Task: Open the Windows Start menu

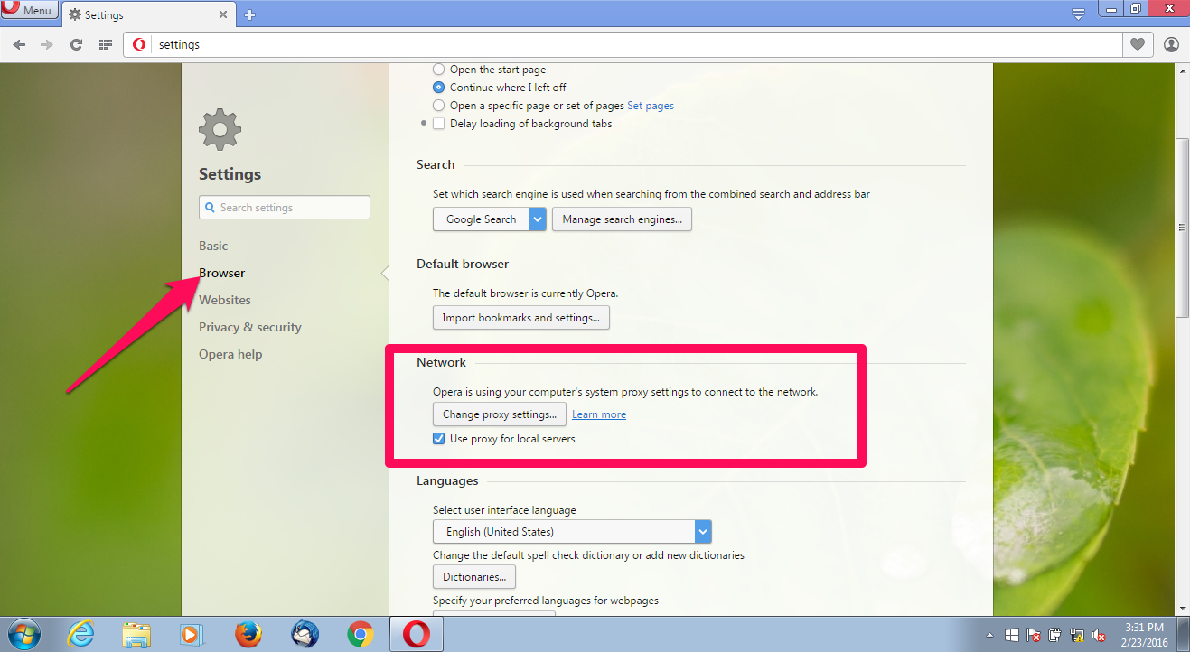Action: point(23,635)
